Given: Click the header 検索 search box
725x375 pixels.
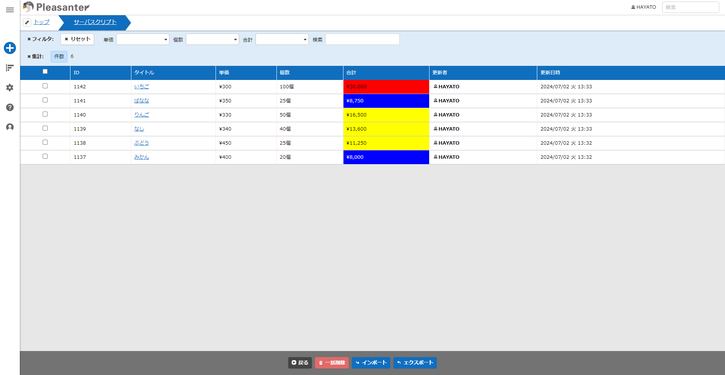Looking at the screenshot, I should [690, 7].
